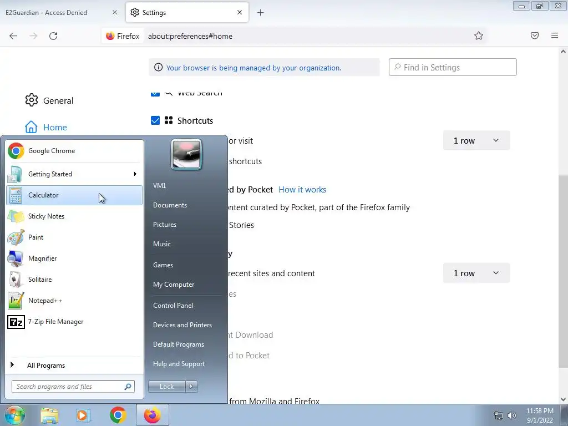Open Shortcuts rows dropdown
The height and width of the screenshot is (426, 568).
(476, 140)
